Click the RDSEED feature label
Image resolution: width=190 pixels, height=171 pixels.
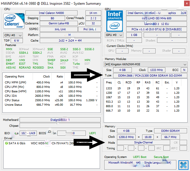[38, 68]
